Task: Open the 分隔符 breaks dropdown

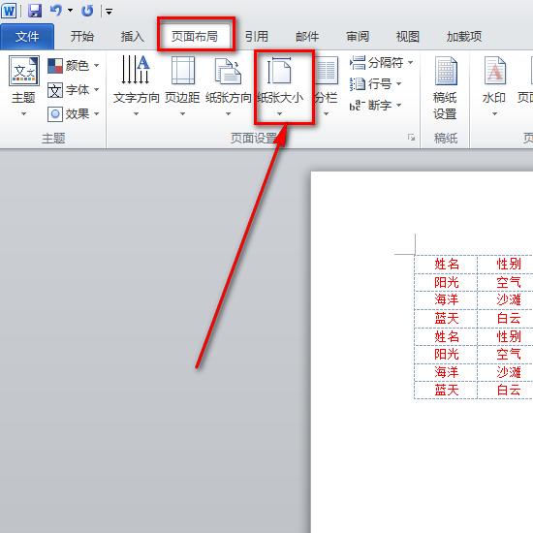Action: (382, 63)
